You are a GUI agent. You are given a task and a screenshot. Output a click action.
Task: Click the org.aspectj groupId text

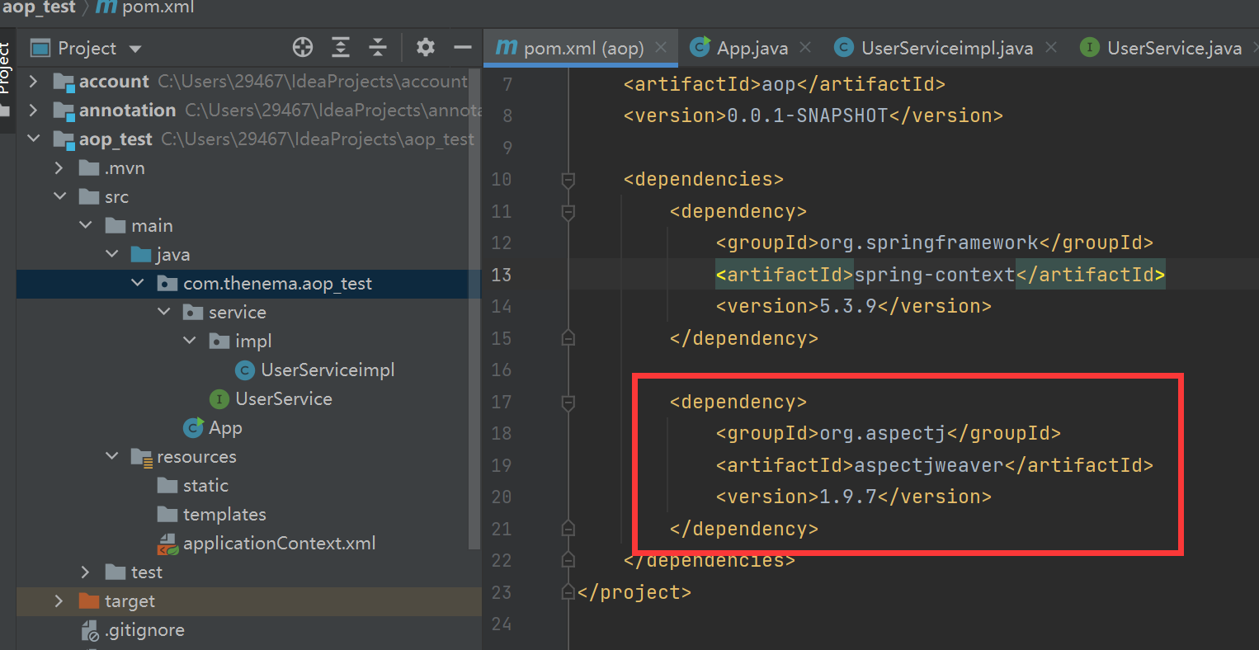(x=883, y=433)
